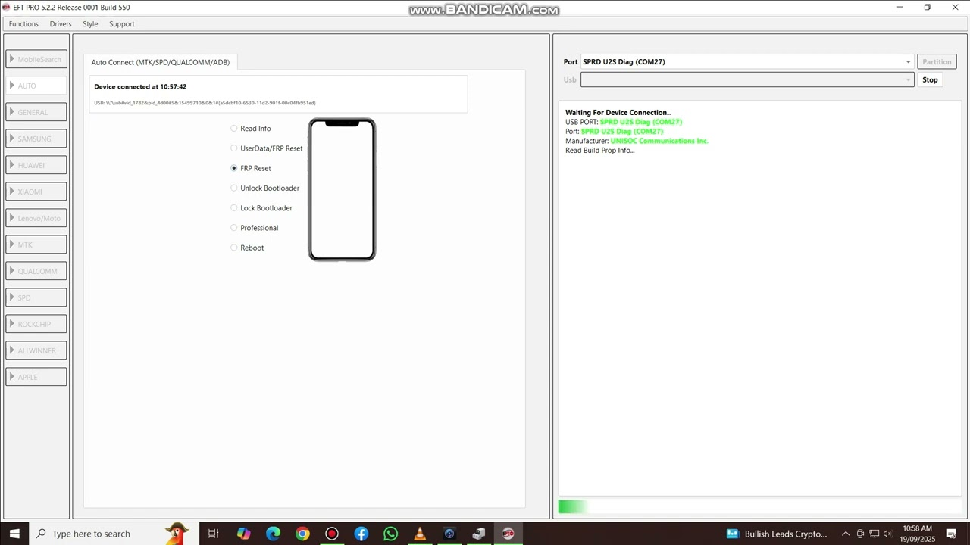Click the 'USB PORT' log line
Viewport: 970px width, 545px height.
pos(624,122)
